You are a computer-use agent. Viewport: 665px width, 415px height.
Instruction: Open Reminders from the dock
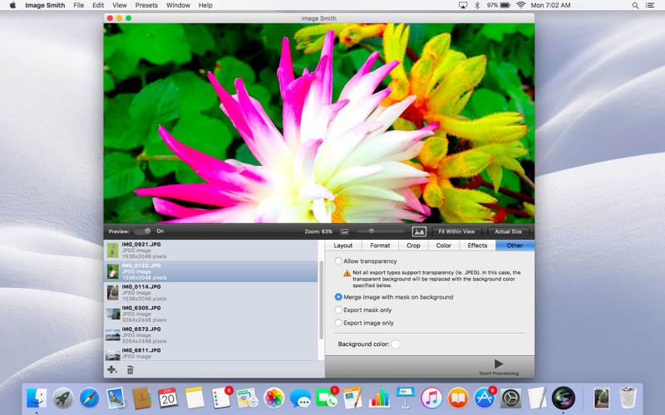[x=221, y=398]
